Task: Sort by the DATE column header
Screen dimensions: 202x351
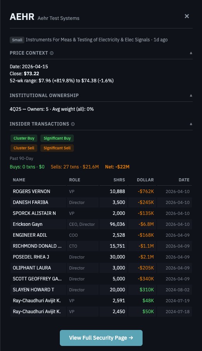Action: click(x=184, y=180)
